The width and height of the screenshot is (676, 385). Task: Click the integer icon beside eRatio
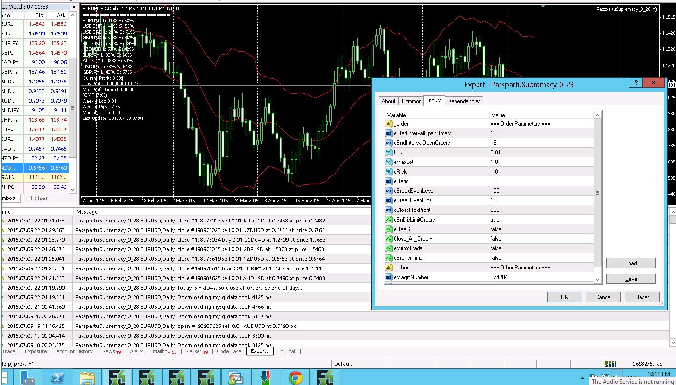[388, 181]
